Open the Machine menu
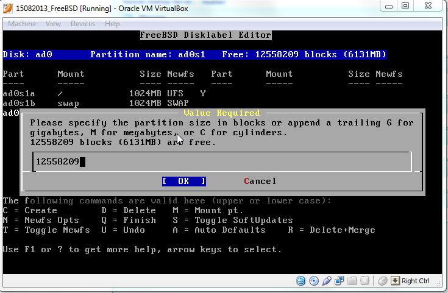Screen dimensions: 448x293 22,24
